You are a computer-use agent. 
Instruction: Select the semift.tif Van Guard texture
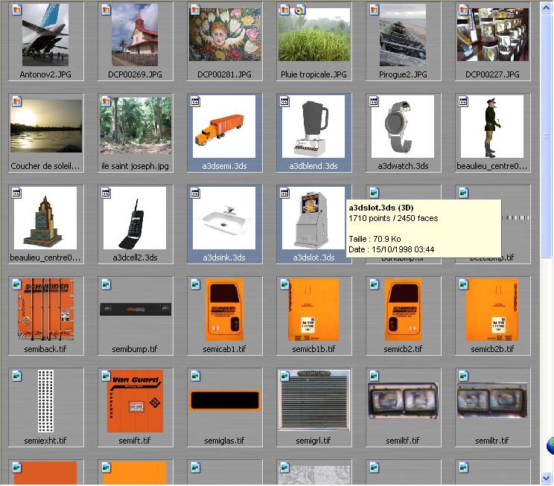135,401
